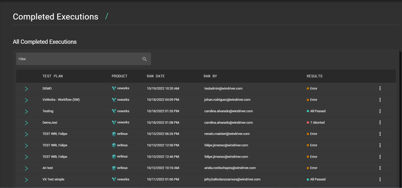Viewport: 402px width, 188px height.
Task: Click the Filter text input field
Action: click(x=78, y=59)
